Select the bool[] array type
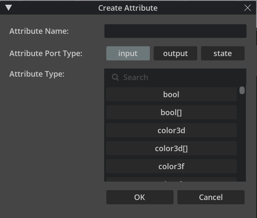This screenshot has height=218, width=257. (x=171, y=113)
